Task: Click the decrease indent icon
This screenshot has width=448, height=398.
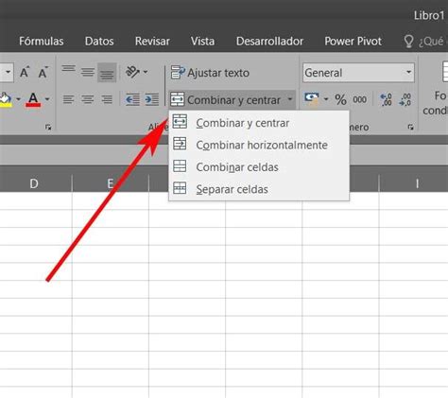Action: coord(132,99)
